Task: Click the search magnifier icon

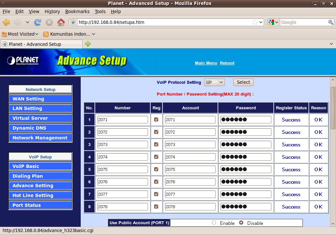Action: [x=331, y=22]
